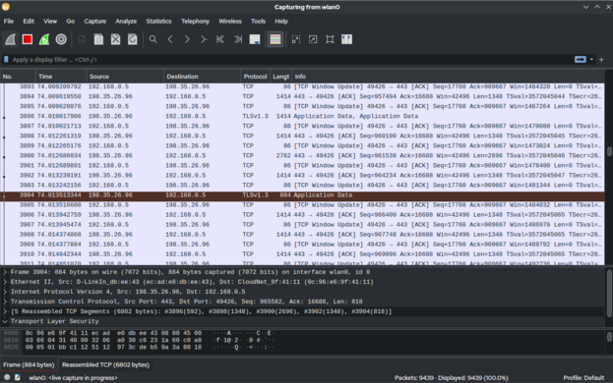Click capture file properties status bar icon
Viewport: 613px width, 383px height.
click(x=17, y=377)
